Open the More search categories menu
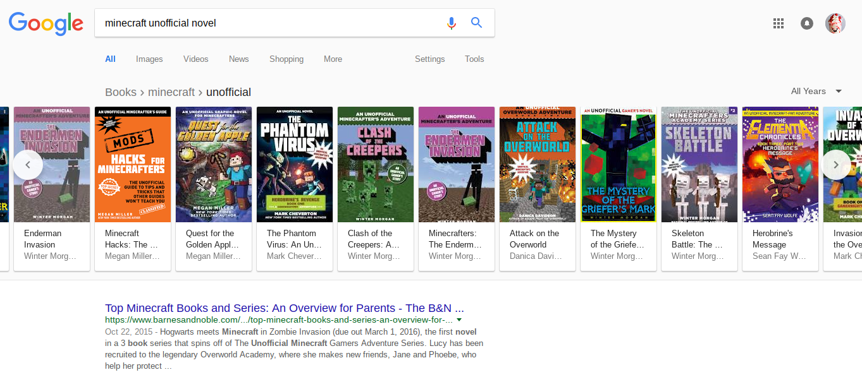This screenshot has width=862, height=382. click(x=333, y=59)
